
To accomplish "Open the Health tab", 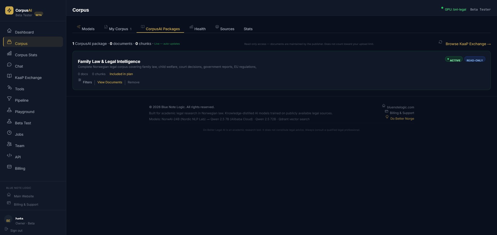I will [200, 29].
